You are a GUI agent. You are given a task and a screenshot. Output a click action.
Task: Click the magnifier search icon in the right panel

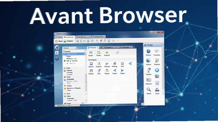(149, 90)
